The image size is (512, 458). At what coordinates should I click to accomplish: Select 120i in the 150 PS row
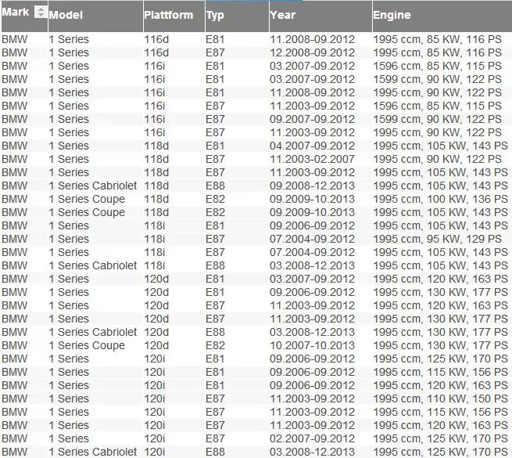tap(155, 398)
